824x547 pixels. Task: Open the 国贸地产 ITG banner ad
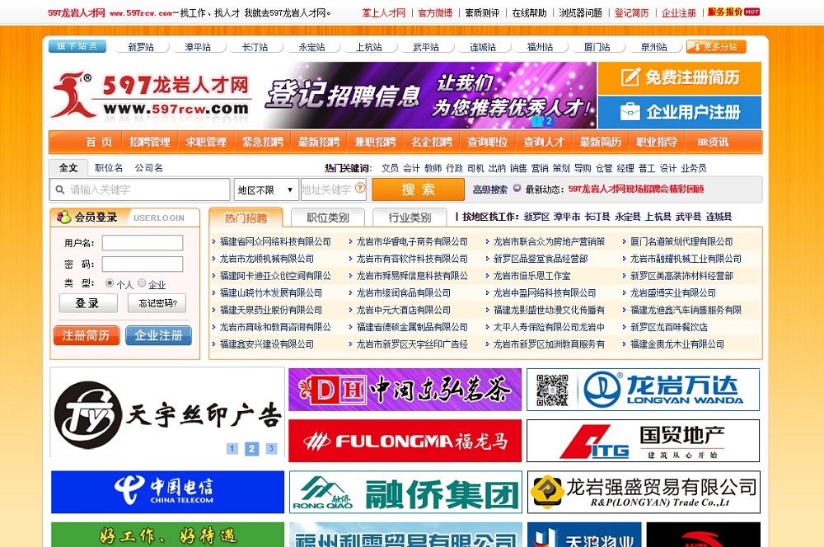coord(644,441)
